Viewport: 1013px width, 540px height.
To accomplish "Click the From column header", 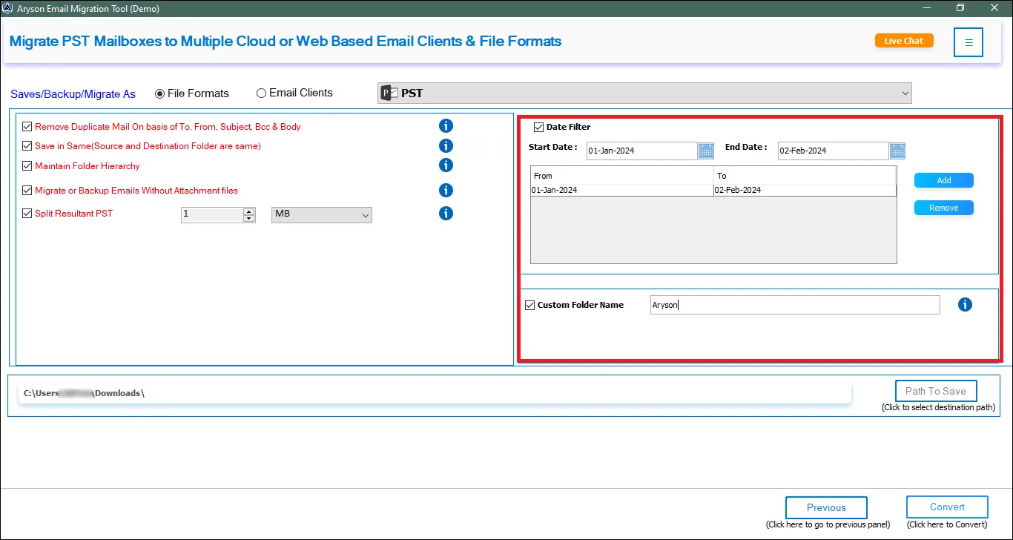I will (x=622, y=176).
